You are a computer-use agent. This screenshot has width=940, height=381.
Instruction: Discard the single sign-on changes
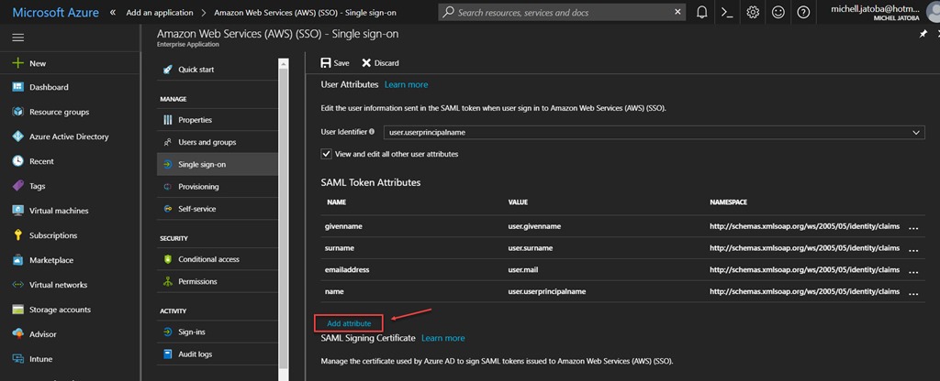click(x=380, y=63)
